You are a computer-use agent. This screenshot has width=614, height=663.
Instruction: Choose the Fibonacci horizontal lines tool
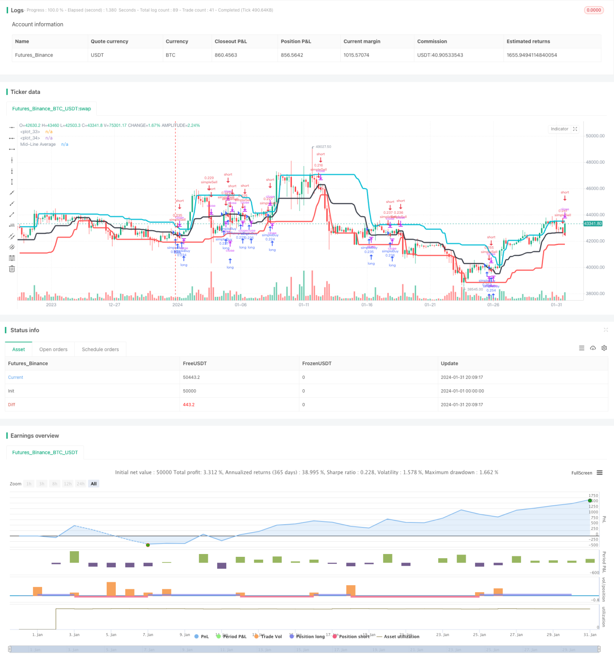12,258
